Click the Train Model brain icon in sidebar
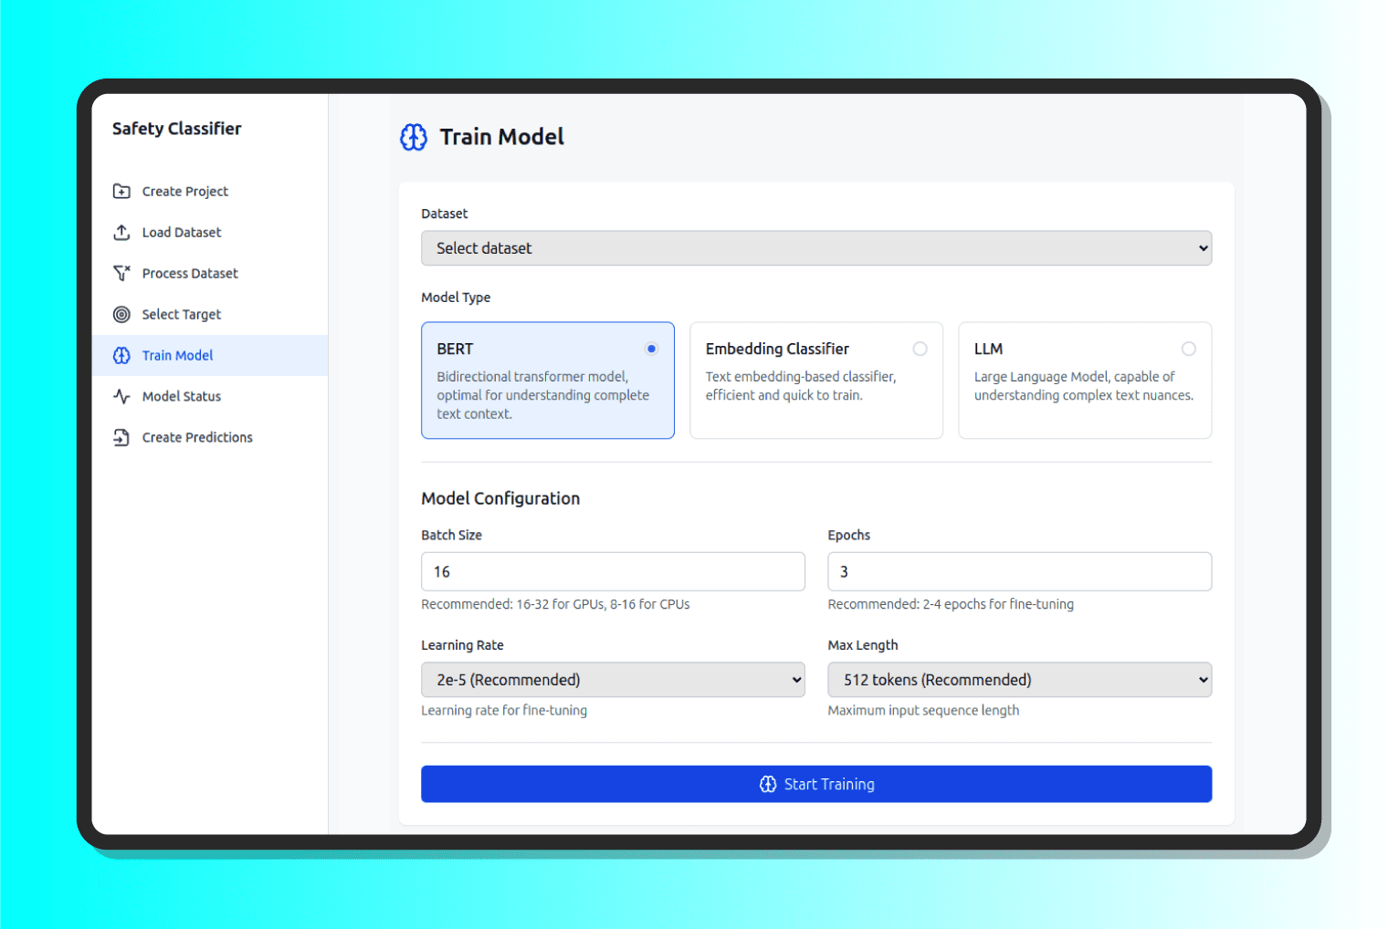This screenshot has height=929, width=1399. coord(121,356)
